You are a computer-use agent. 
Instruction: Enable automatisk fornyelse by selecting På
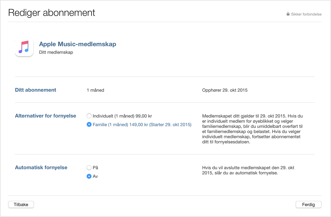click(89, 167)
